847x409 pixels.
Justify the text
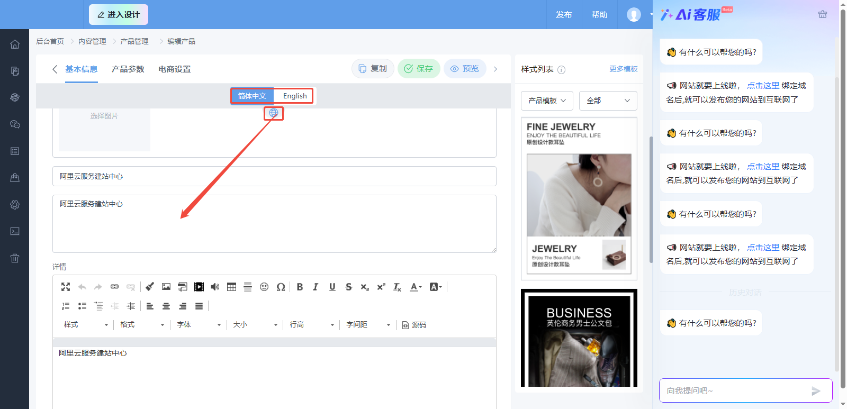coord(199,306)
